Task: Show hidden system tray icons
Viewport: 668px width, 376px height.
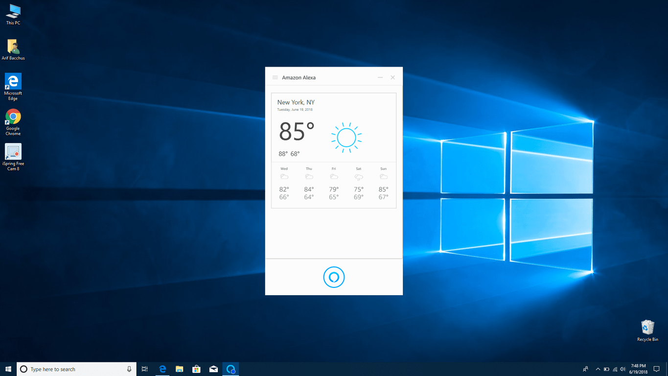Action: (x=598, y=369)
